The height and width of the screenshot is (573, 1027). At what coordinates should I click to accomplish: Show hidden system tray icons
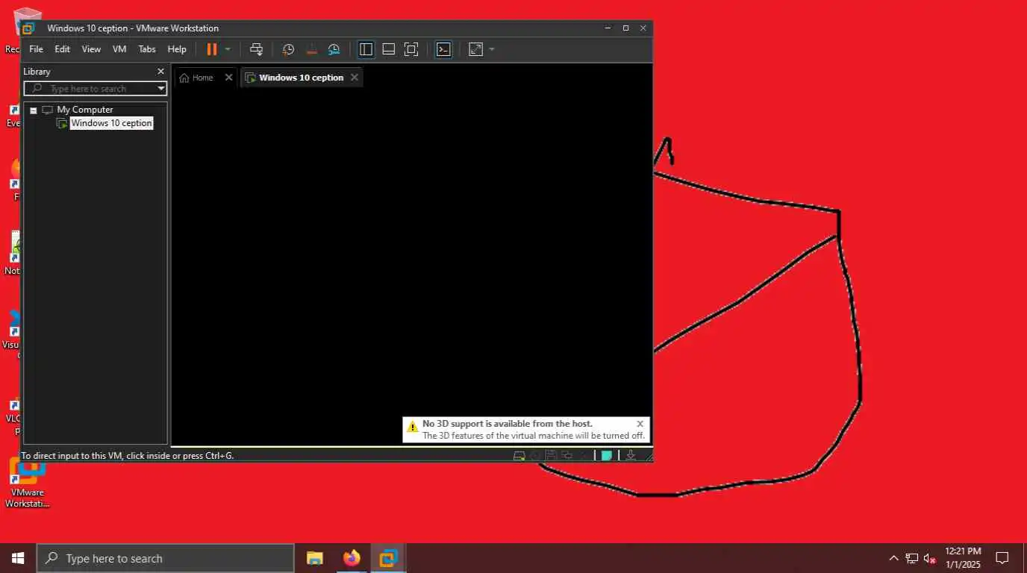click(x=893, y=558)
